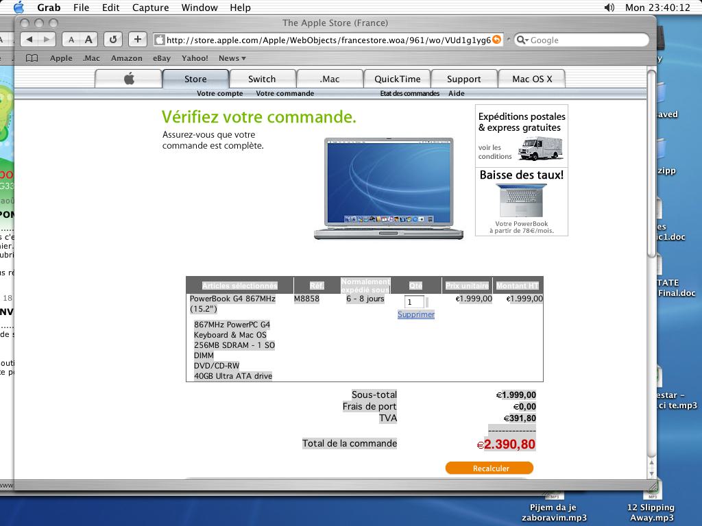Click the quantity field in order table
This screenshot has height=526, width=702.
pos(413,302)
